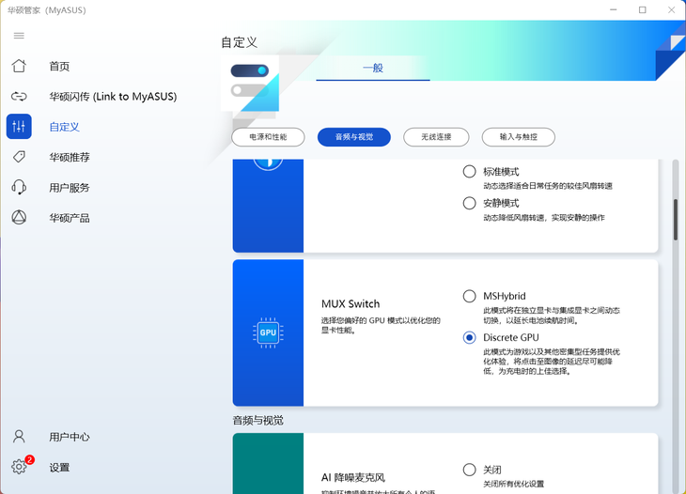Click the 音频与视觉 category button
The image size is (686, 494).
click(x=354, y=137)
